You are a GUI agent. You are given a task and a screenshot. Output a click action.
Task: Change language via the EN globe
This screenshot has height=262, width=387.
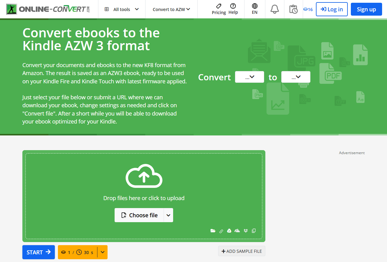pyautogui.click(x=255, y=9)
